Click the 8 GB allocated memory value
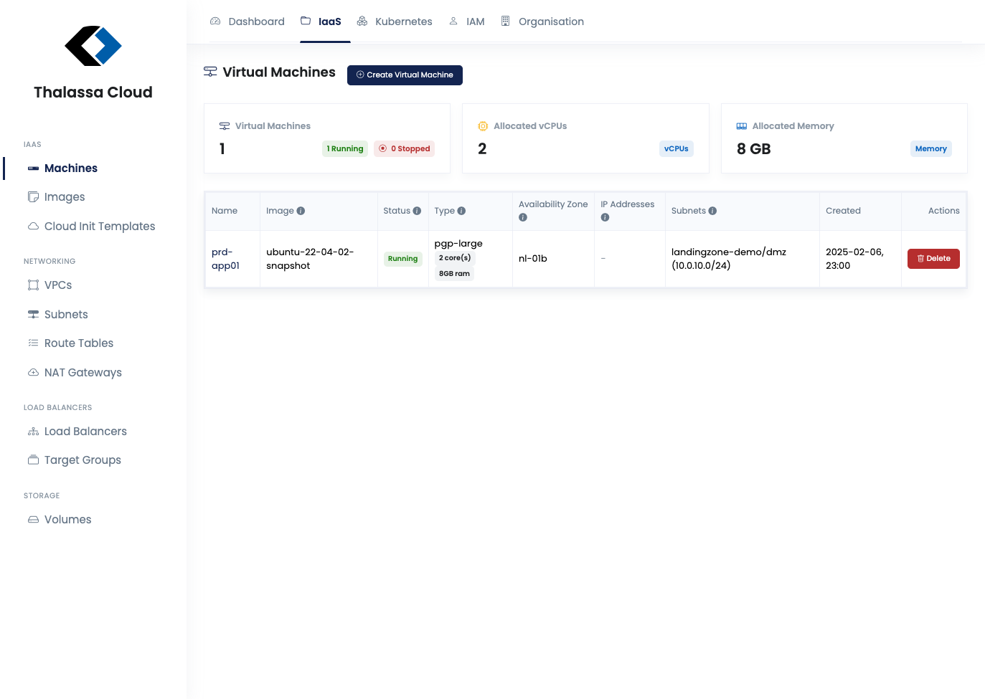This screenshot has width=985, height=699. coord(754,149)
